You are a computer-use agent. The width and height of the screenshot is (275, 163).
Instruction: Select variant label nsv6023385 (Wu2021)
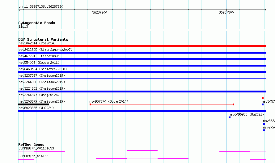coord(36,108)
